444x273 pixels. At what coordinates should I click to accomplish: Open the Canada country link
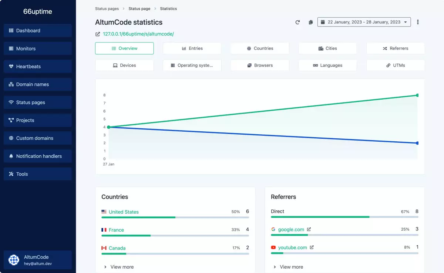click(117, 248)
